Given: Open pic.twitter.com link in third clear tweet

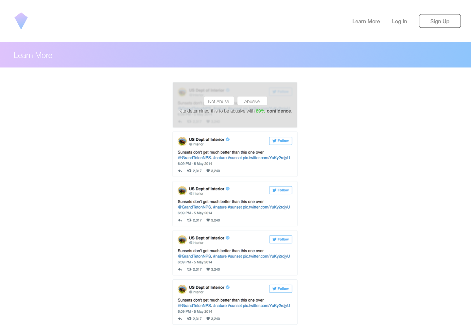Looking at the screenshot, I should [267, 256].
